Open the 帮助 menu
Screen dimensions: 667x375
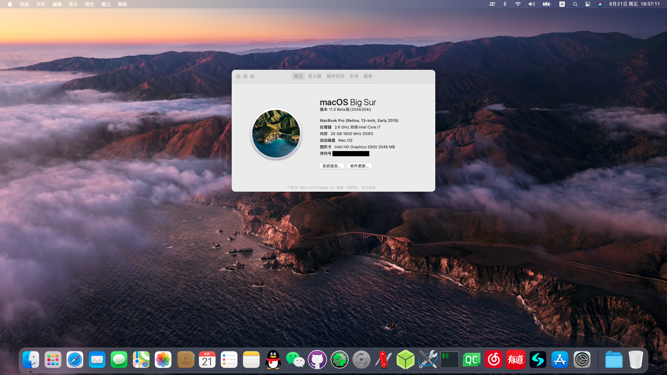coord(122,4)
